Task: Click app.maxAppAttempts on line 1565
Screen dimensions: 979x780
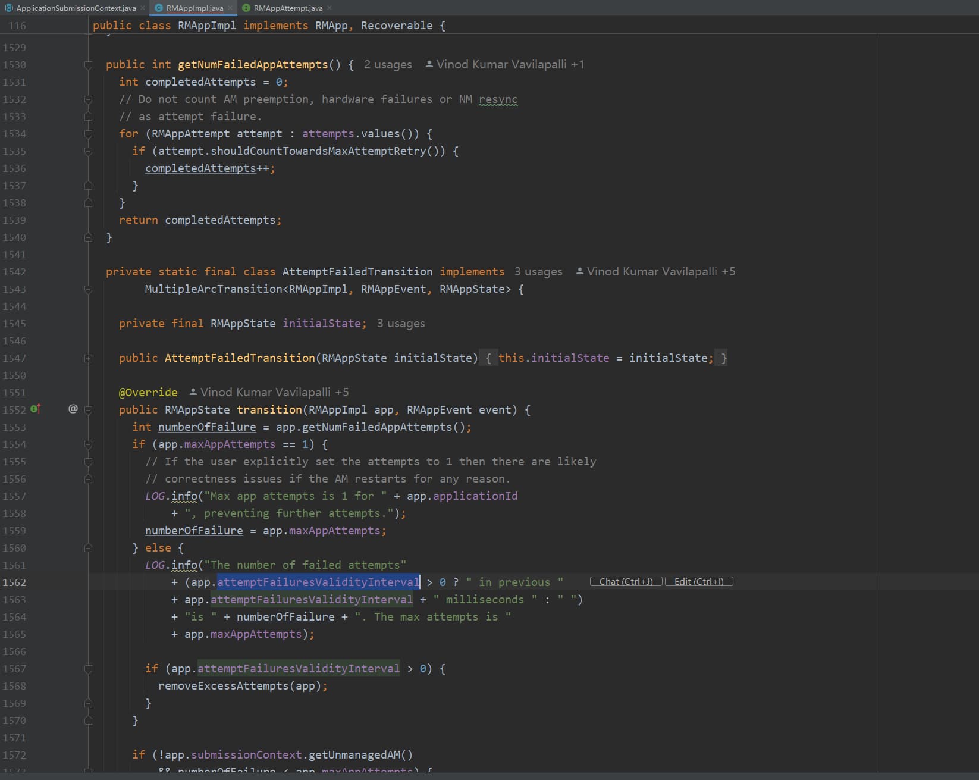Action: [x=243, y=634]
